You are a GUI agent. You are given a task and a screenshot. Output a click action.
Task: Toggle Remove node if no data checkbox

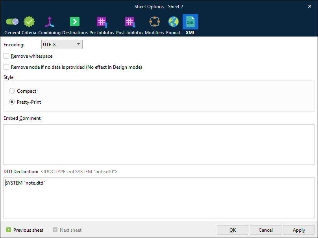6,67
